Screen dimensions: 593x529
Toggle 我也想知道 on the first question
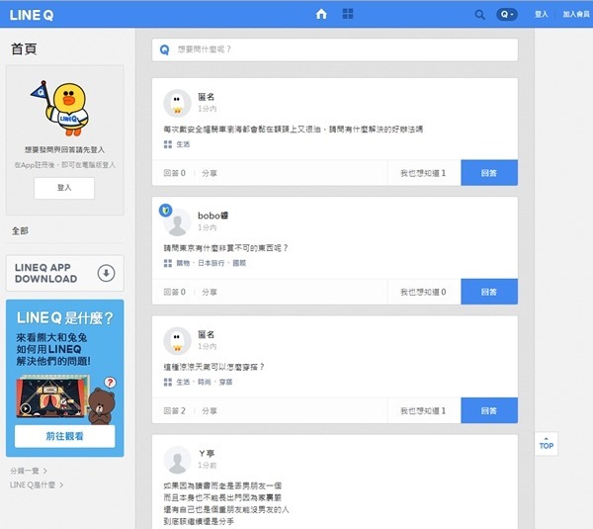click(422, 173)
